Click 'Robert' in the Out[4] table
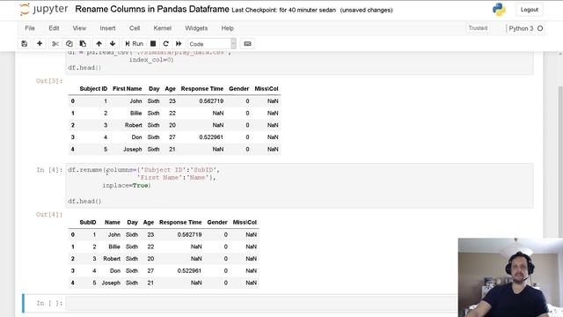 pos(112,259)
